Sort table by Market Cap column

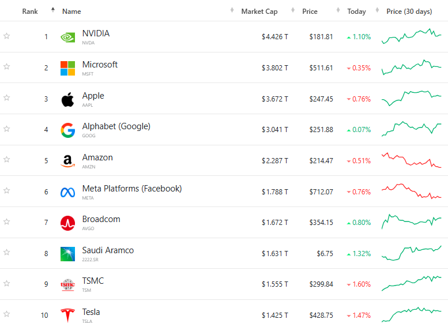[x=259, y=12]
